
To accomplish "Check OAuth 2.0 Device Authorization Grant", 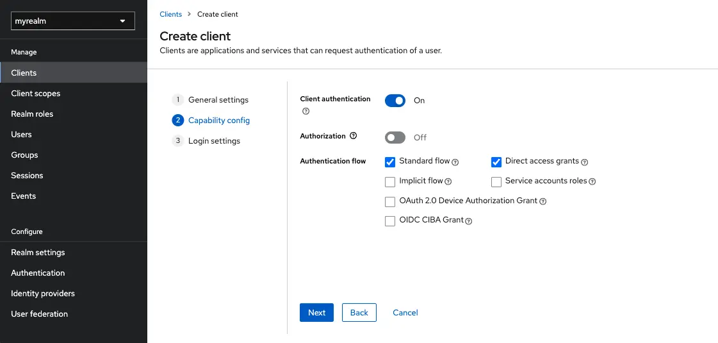I will (x=390, y=202).
